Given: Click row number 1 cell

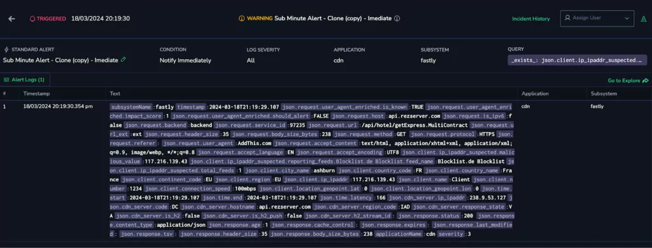Looking at the screenshot, I should coord(4,106).
